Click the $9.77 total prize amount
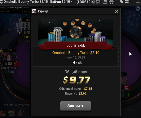The image size is (141, 118). [x=76, y=80]
